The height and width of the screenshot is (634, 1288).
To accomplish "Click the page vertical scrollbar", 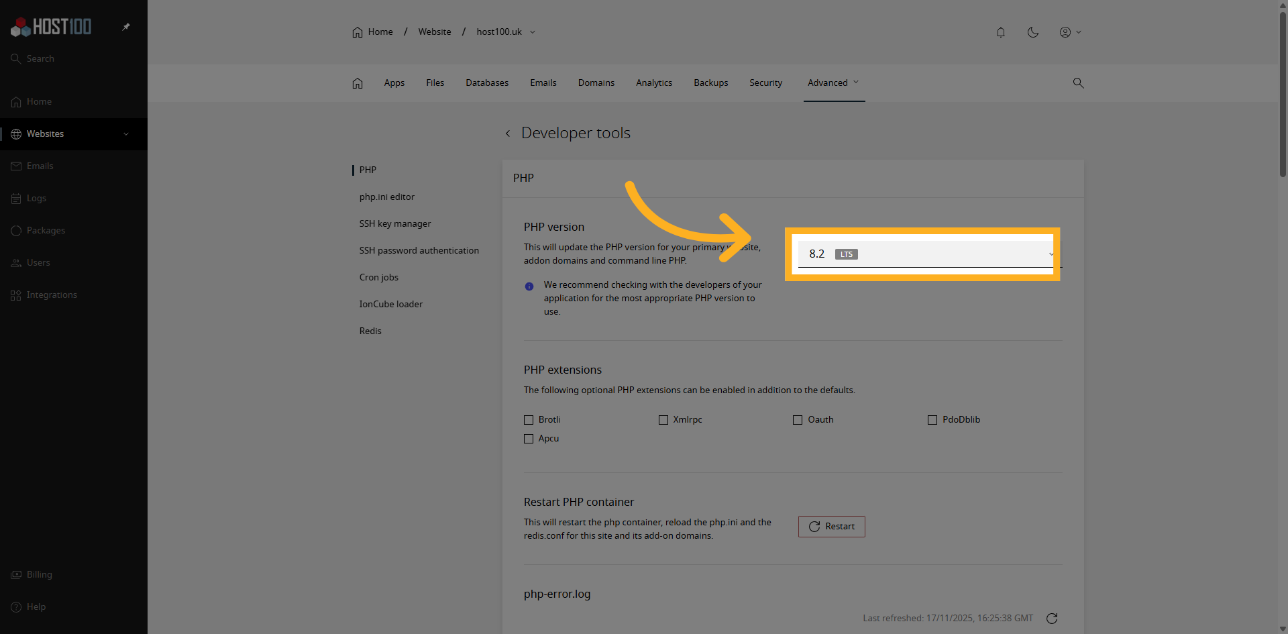I will point(1283,94).
